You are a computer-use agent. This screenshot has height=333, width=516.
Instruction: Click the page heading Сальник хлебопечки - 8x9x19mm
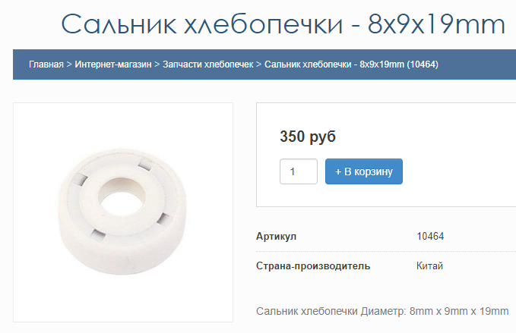[283, 24]
